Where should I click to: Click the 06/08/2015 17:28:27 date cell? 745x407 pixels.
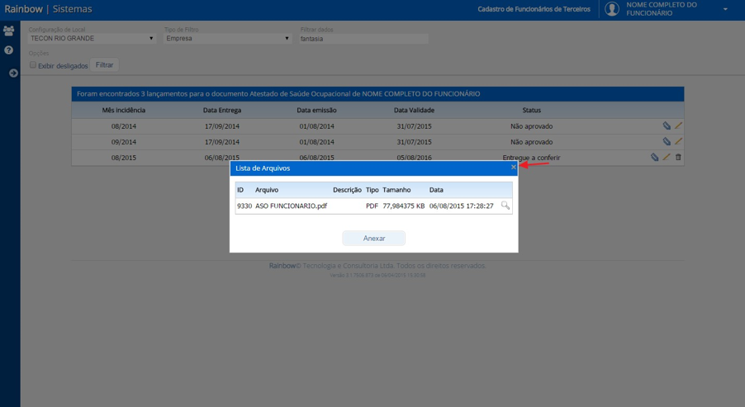point(461,206)
